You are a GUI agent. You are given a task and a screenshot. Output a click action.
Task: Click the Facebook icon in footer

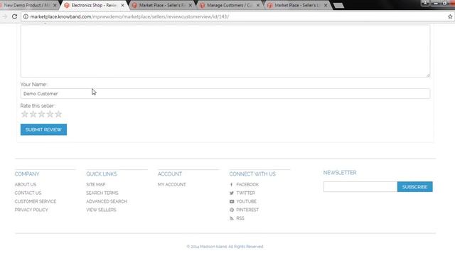(232, 185)
